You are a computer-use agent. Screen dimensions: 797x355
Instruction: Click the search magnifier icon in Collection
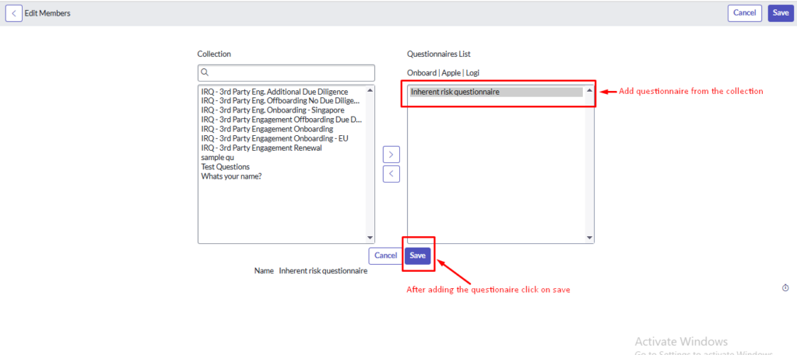(205, 72)
